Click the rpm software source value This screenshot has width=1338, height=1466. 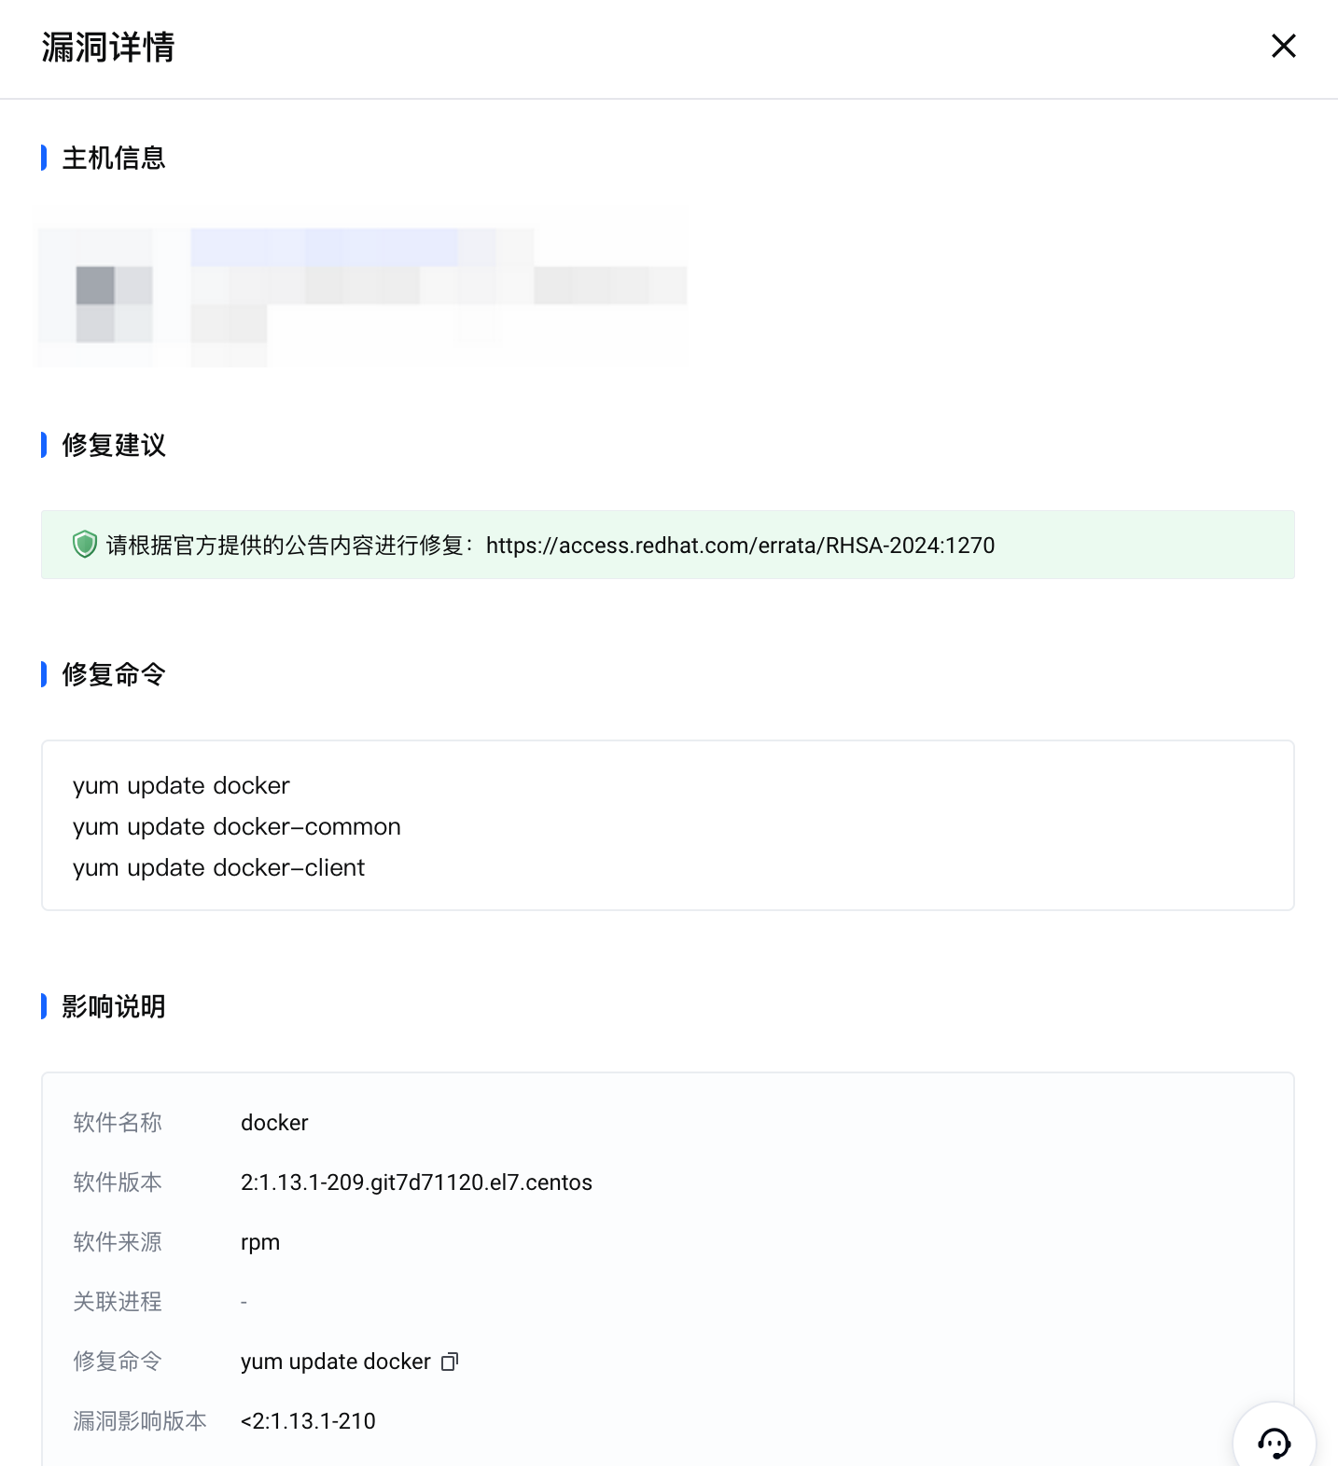260,1242
